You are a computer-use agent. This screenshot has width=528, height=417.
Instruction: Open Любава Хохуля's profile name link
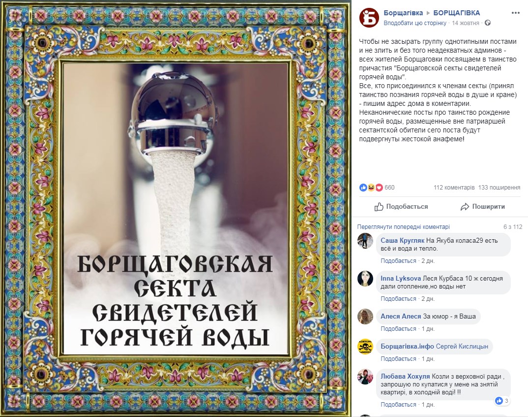tap(405, 376)
